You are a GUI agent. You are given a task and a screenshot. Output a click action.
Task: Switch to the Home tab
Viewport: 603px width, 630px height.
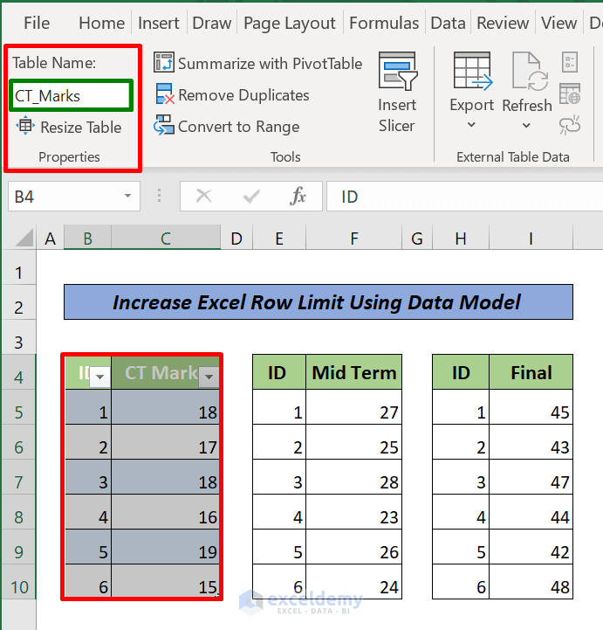pos(101,23)
